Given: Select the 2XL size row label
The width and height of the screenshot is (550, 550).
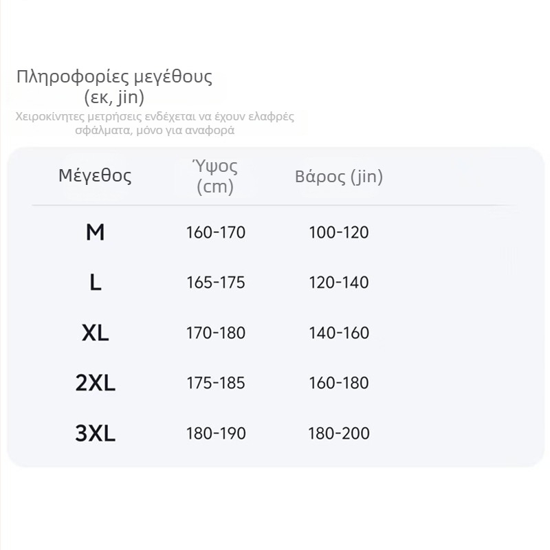Looking at the screenshot, I should point(95,383).
